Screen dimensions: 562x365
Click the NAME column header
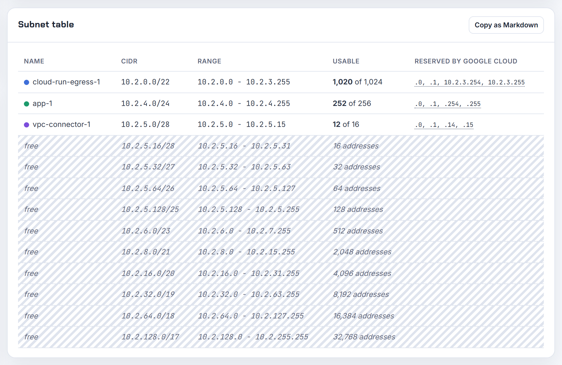pyautogui.click(x=34, y=61)
